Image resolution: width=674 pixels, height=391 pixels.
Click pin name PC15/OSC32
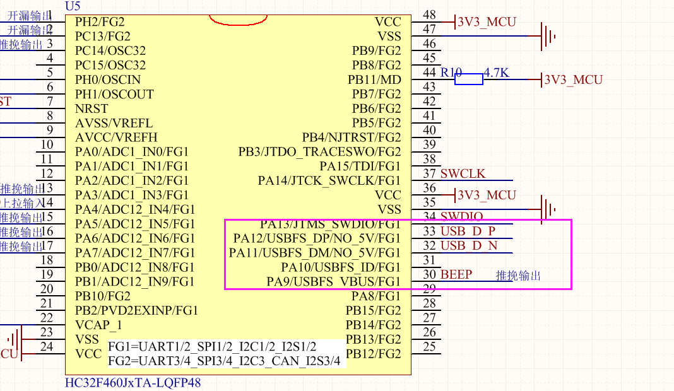[x=110, y=66]
